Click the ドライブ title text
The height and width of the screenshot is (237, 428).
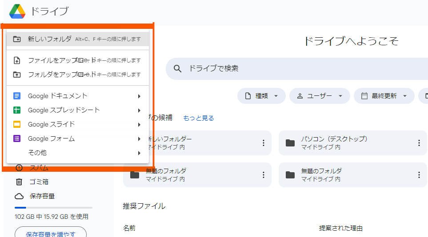click(x=49, y=12)
